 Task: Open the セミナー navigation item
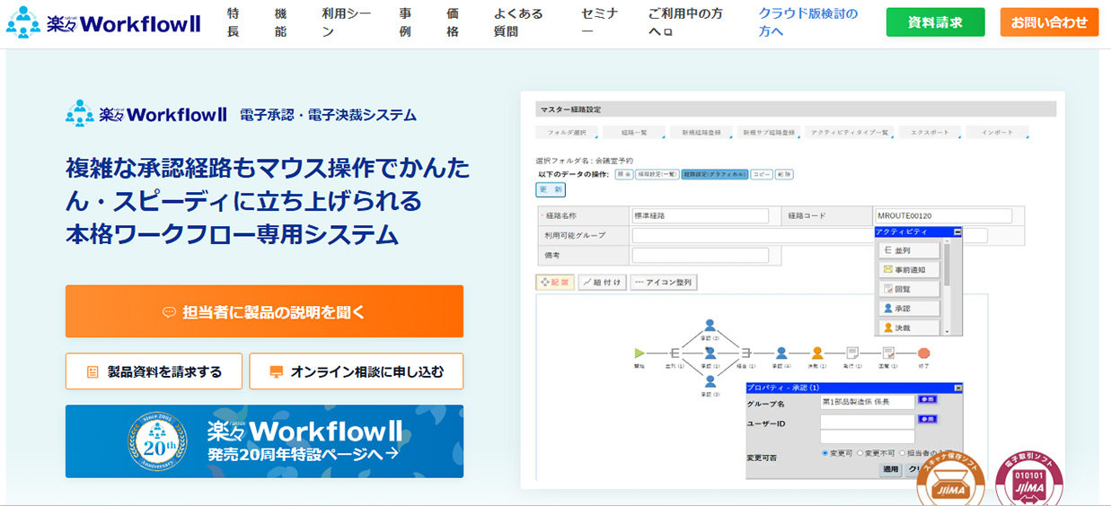tap(598, 22)
